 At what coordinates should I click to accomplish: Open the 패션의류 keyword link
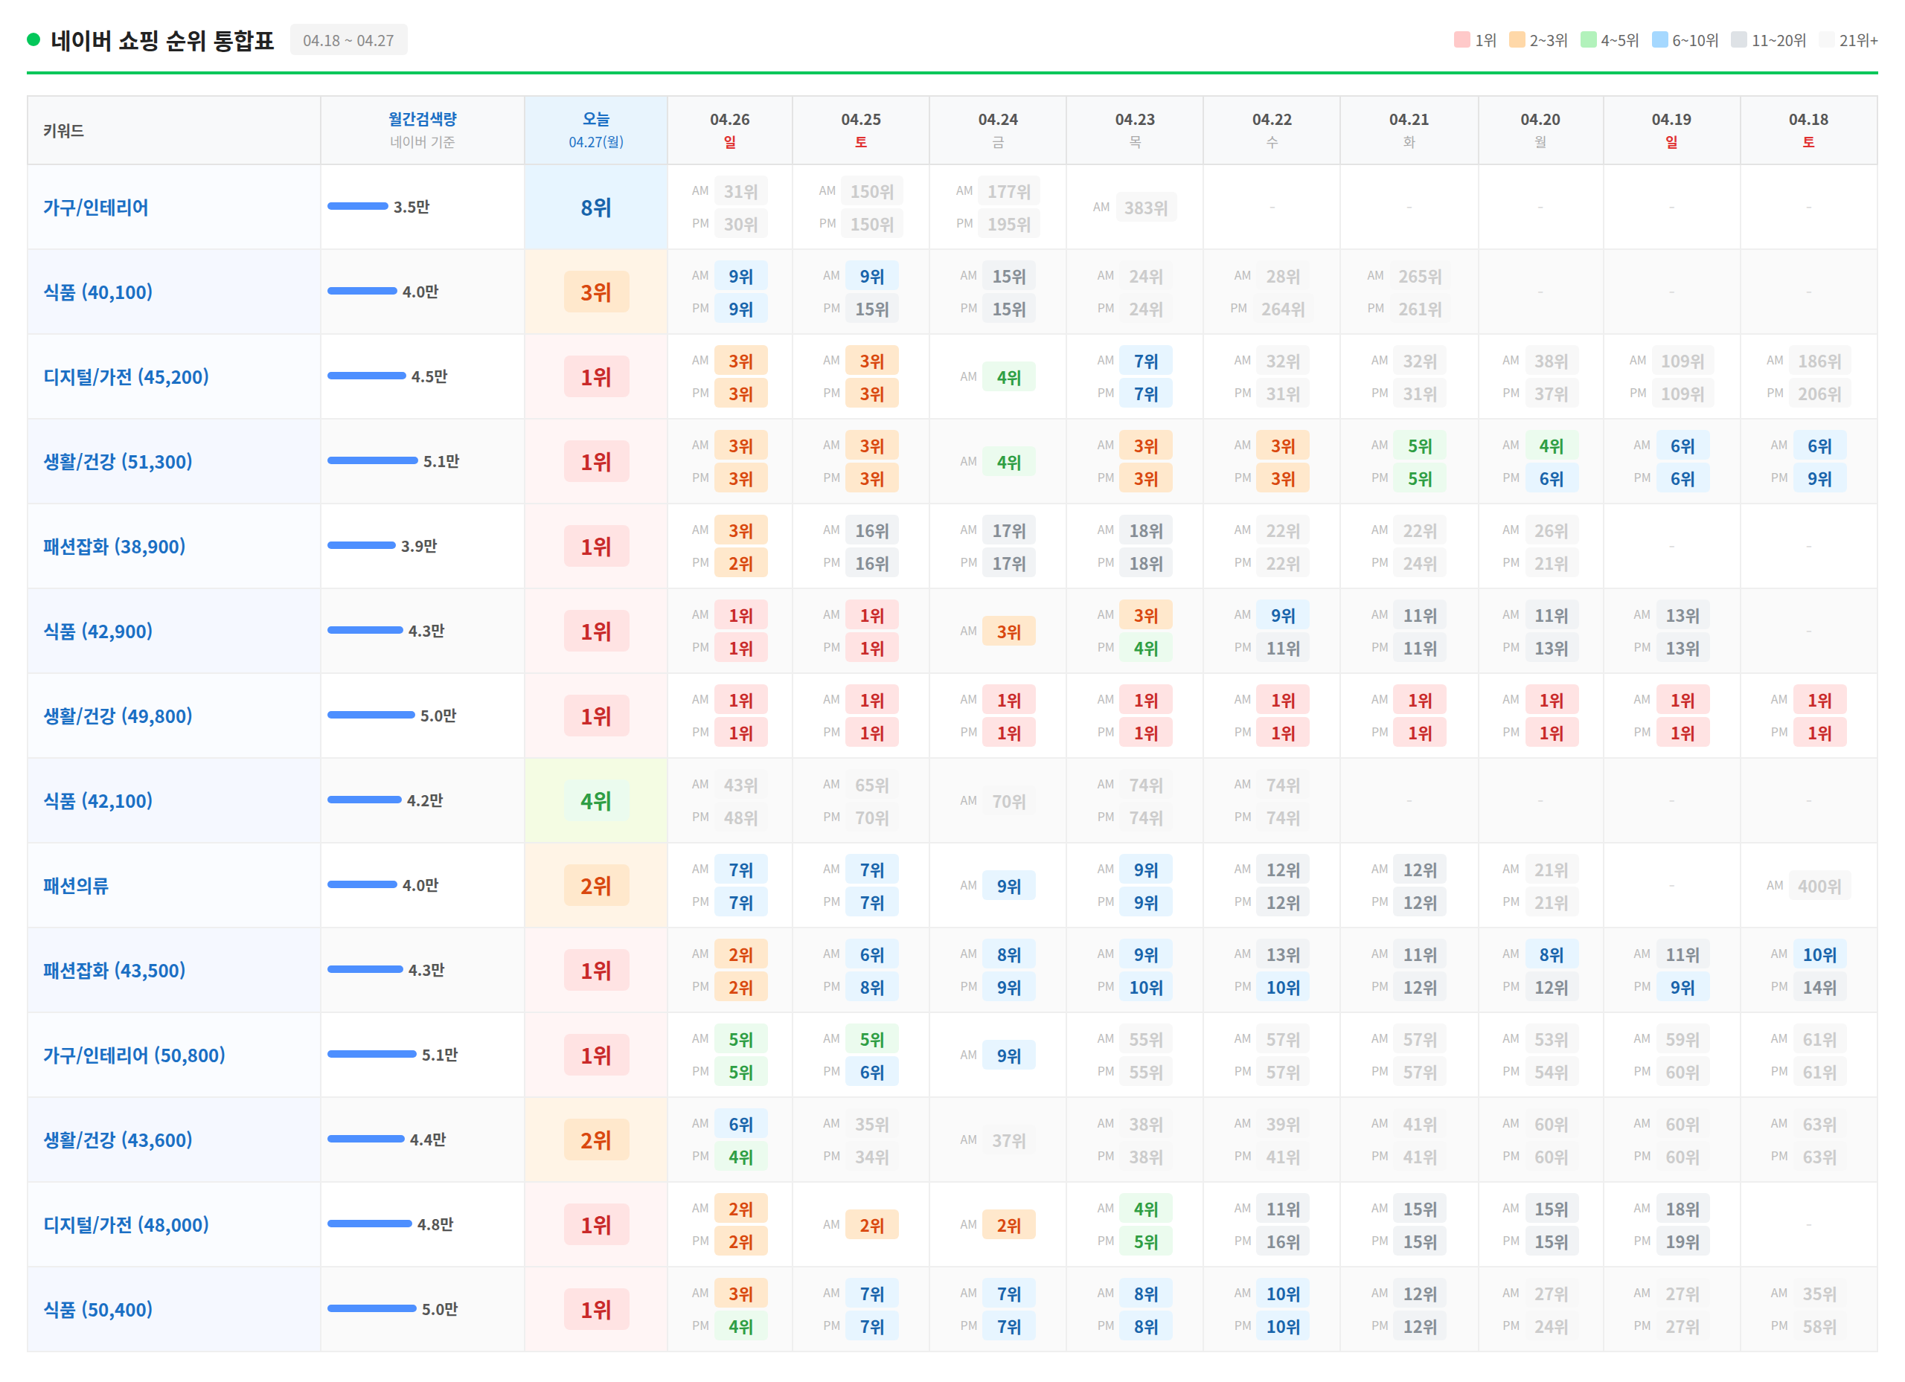tap(76, 886)
